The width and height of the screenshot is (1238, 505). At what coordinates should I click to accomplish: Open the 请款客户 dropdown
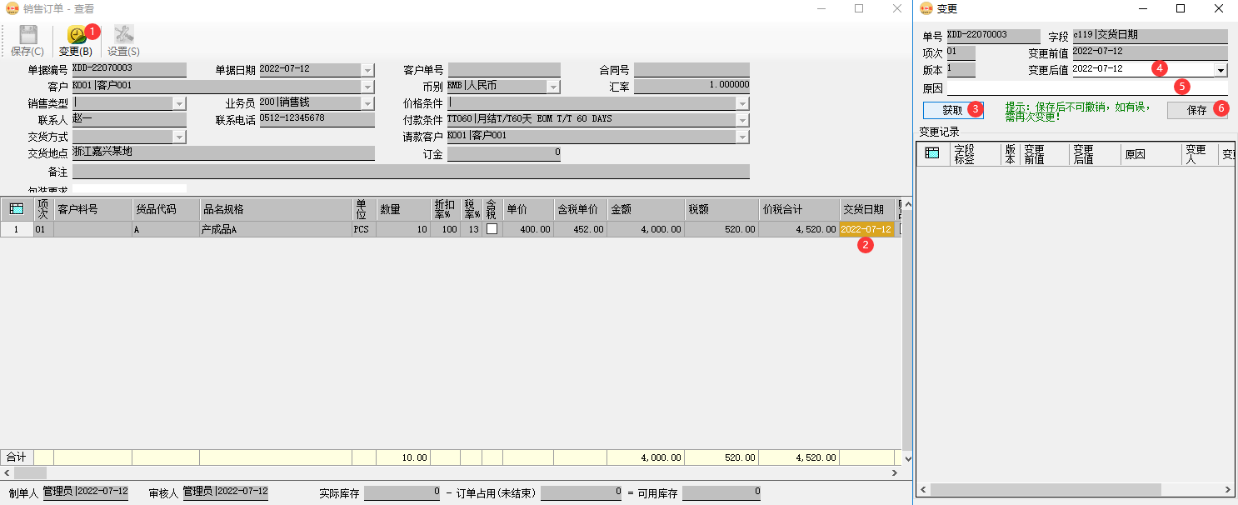tap(742, 135)
